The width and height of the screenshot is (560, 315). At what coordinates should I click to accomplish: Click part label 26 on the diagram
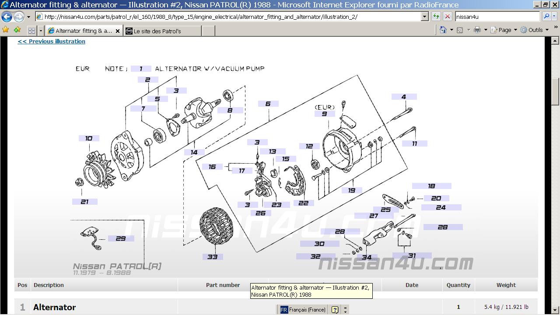tap(261, 213)
